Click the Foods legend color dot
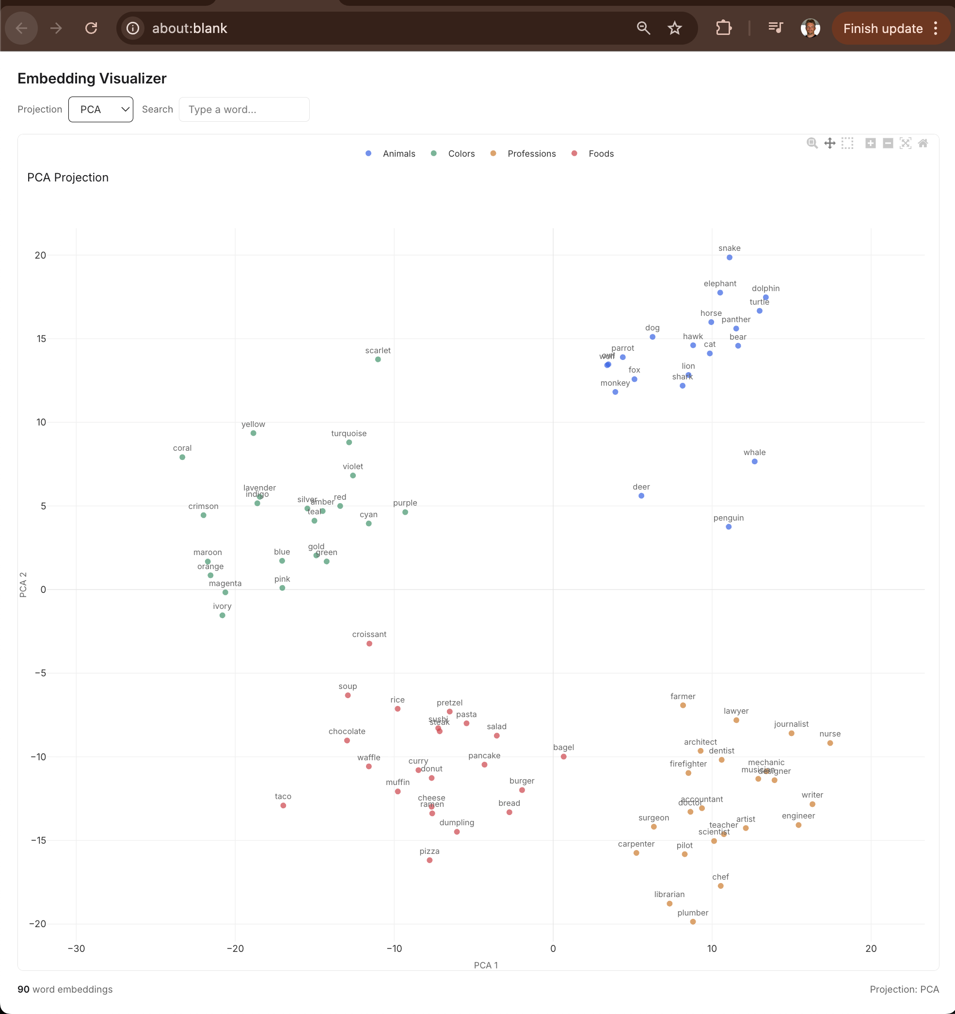 click(x=574, y=153)
